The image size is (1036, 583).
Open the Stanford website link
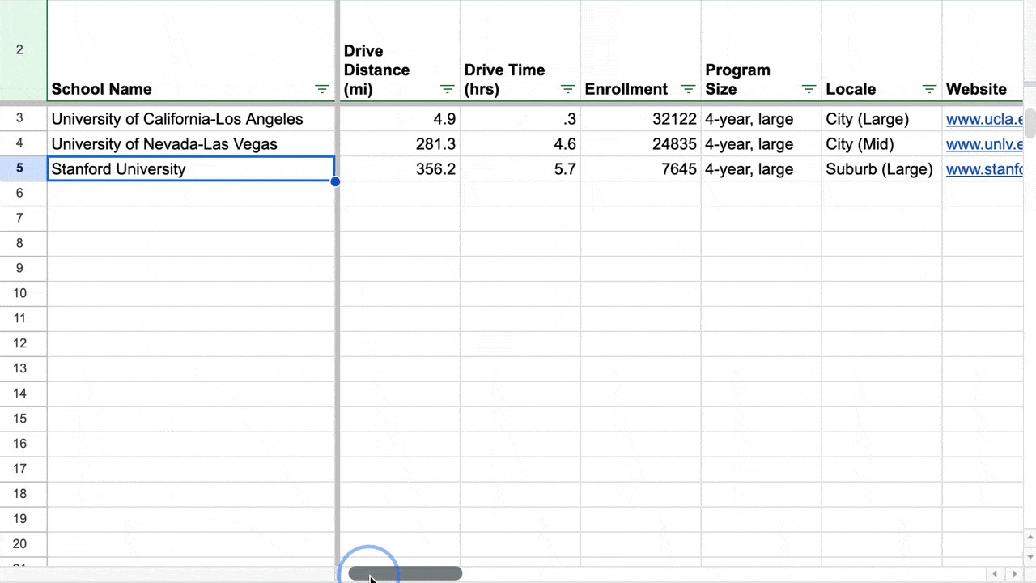coord(984,169)
